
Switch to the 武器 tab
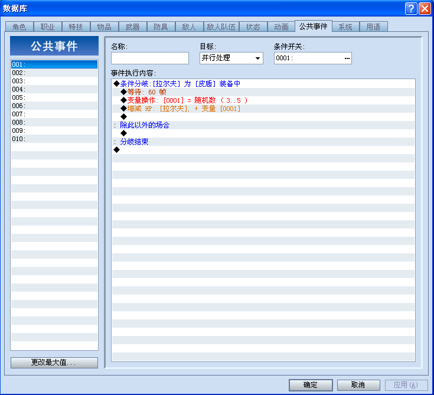click(133, 27)
